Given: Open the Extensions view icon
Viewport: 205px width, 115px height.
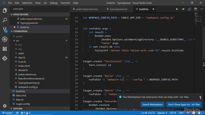Looking at the screenshot, I should [5, 49].
